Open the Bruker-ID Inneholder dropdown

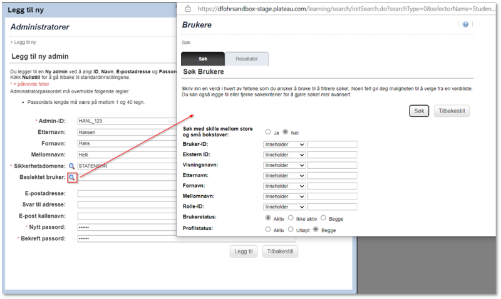tap(284, 144)
